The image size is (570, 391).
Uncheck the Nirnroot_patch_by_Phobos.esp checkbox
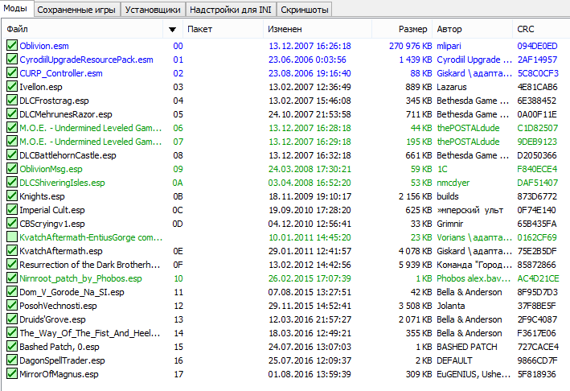12,278
